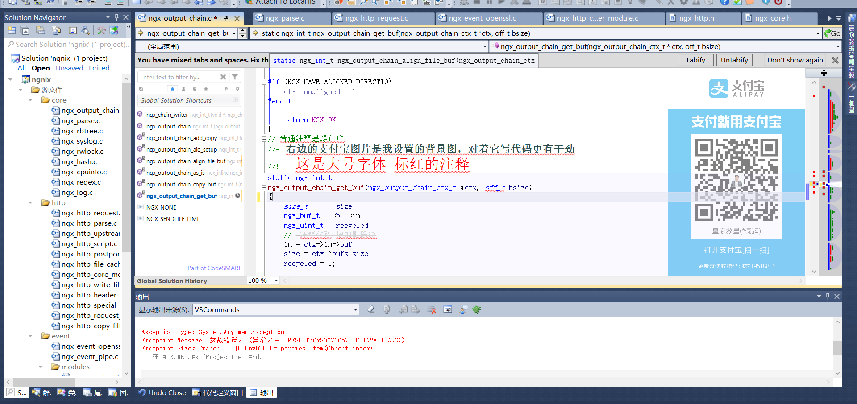Collapse the event folder
The height and width of the screenshot is (404, 857).
tap(30, 336)
